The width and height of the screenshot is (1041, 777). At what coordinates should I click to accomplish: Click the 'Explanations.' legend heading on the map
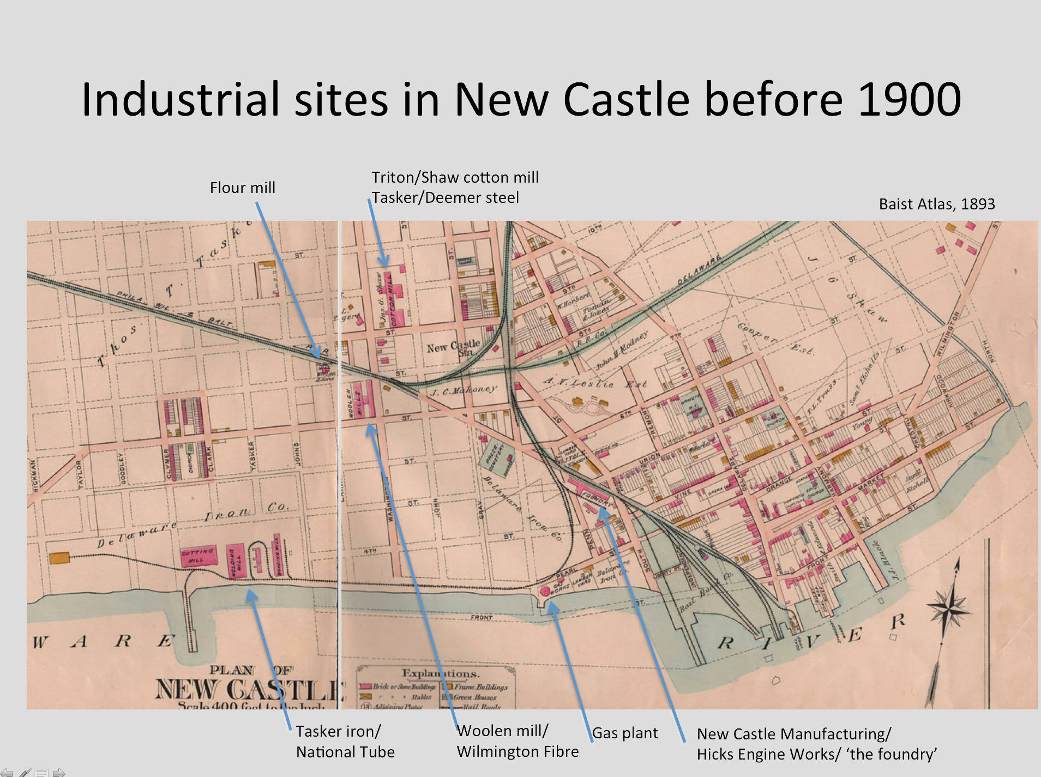[441, 673]
